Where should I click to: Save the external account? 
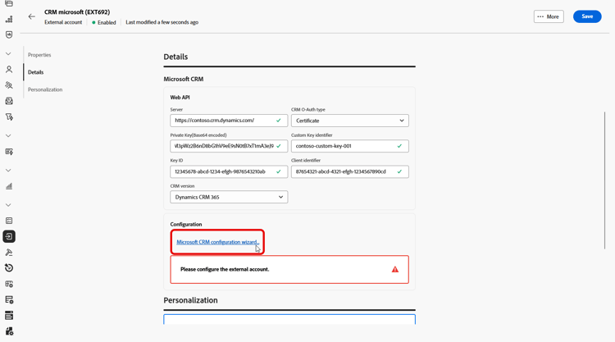pyautogui.click(x=587, y=16)
